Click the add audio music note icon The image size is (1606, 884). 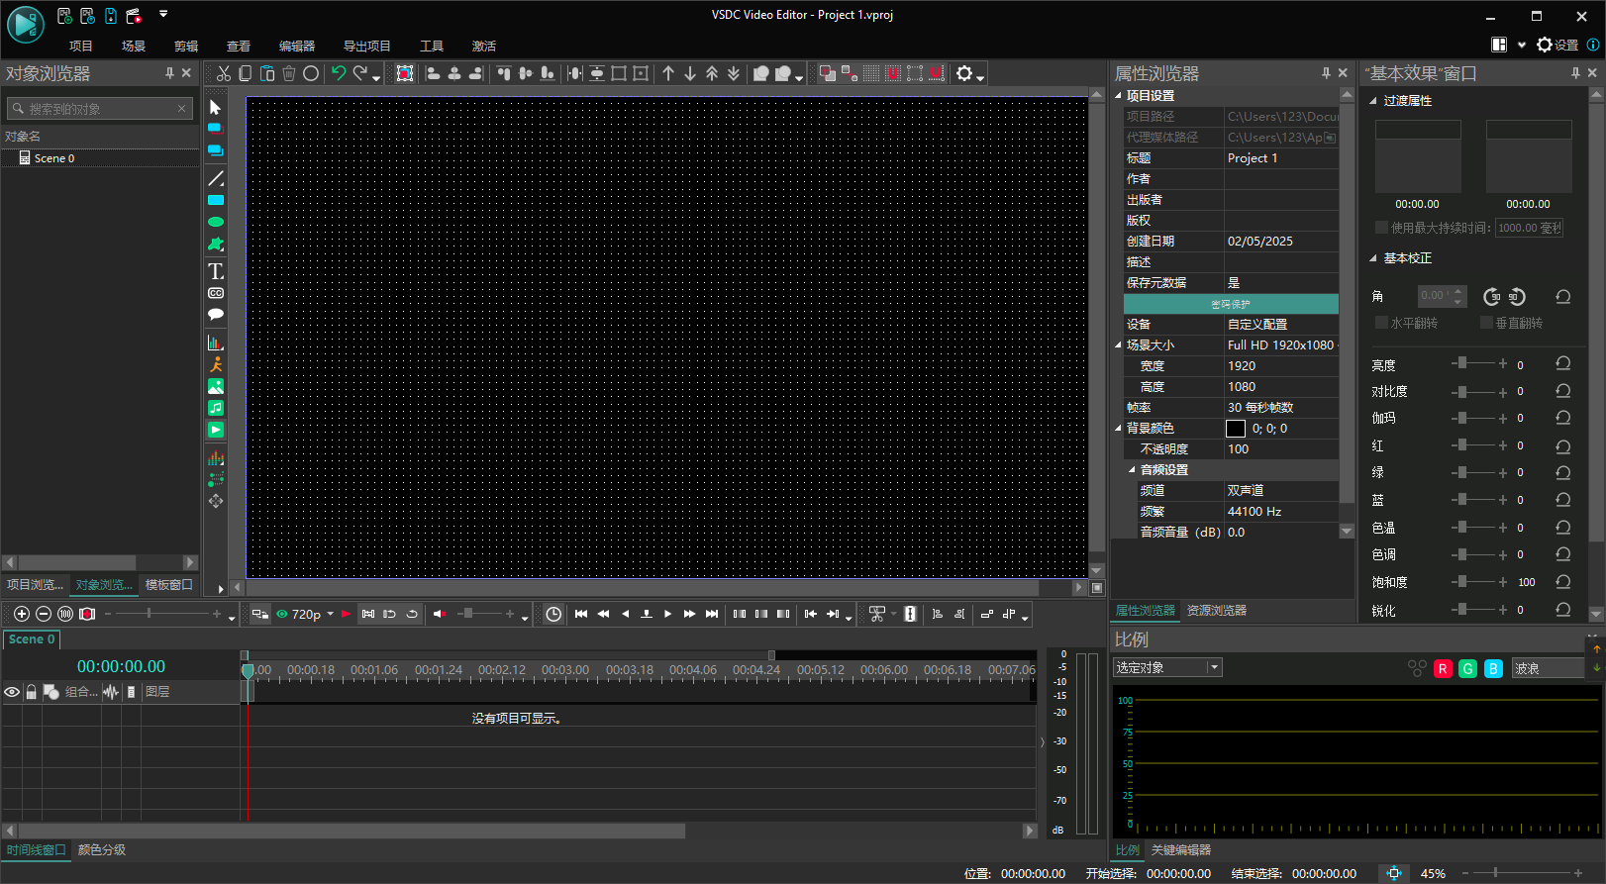(216, 408)
